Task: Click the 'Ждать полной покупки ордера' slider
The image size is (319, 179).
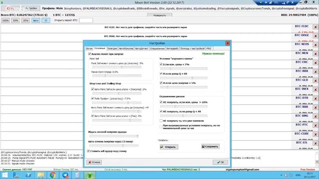Action: click(x=114, y=136)
